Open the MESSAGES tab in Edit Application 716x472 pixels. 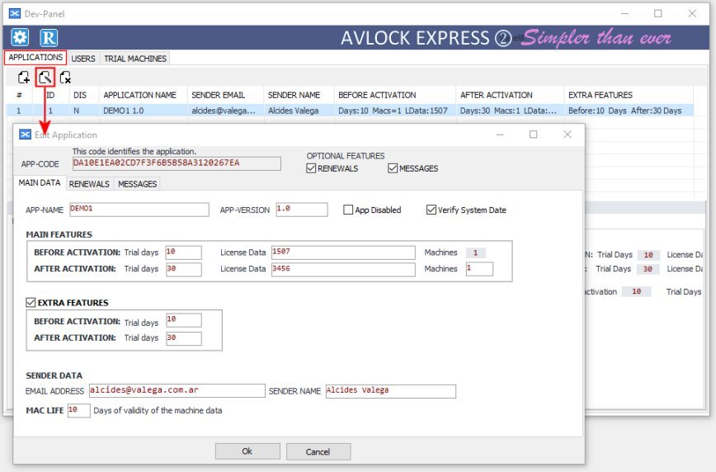pyautogui.click(x=138, y=184)
